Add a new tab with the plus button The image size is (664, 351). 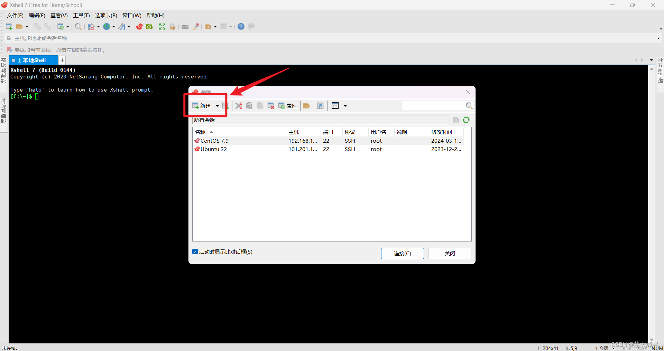coord(62,60)
